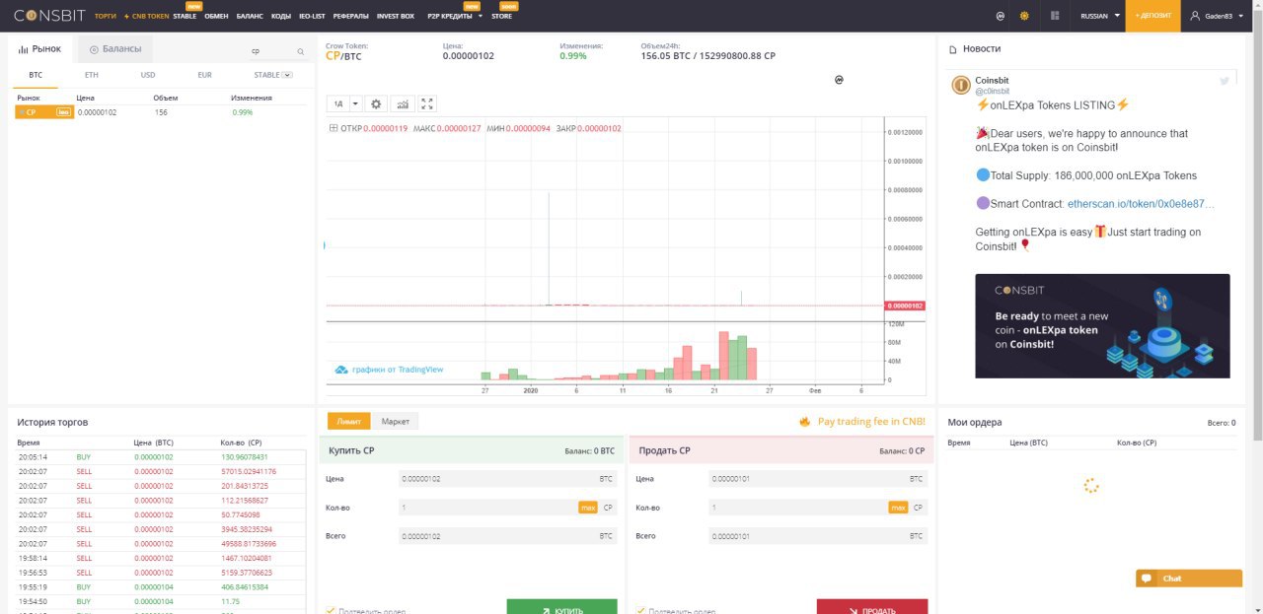The width and height of the screenshot is (1263, 614).
Task: Click the 20:05:14 BUY trade history row
Action: (161, 457)
